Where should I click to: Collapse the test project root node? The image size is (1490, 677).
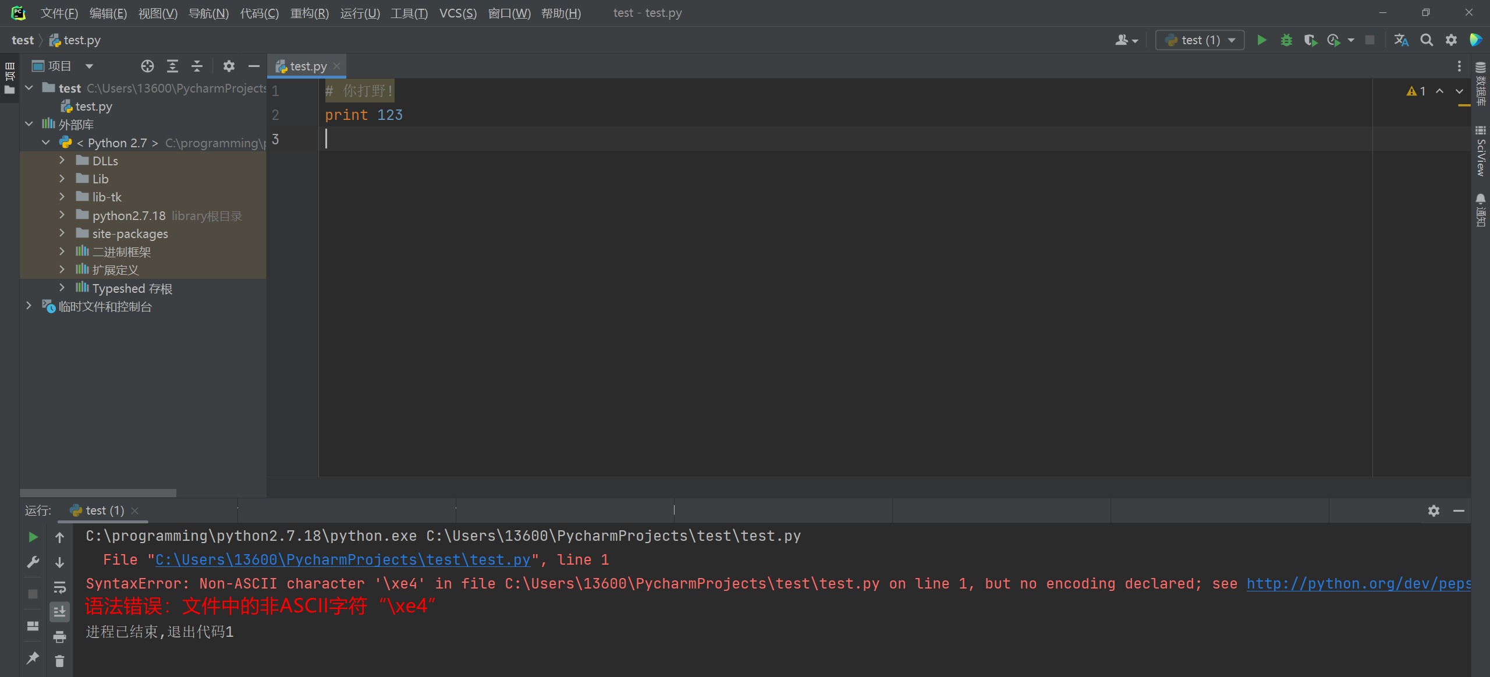pos(29,88)
